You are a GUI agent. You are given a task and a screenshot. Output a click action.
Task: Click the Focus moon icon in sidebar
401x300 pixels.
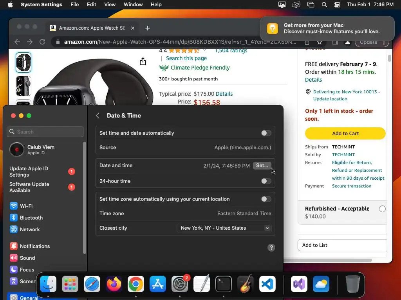click(14, 270)
